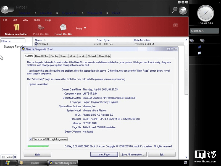The width and height of the screenshot is (221, 166).
Task: Click Save All Information button
Action: point(133,154)
